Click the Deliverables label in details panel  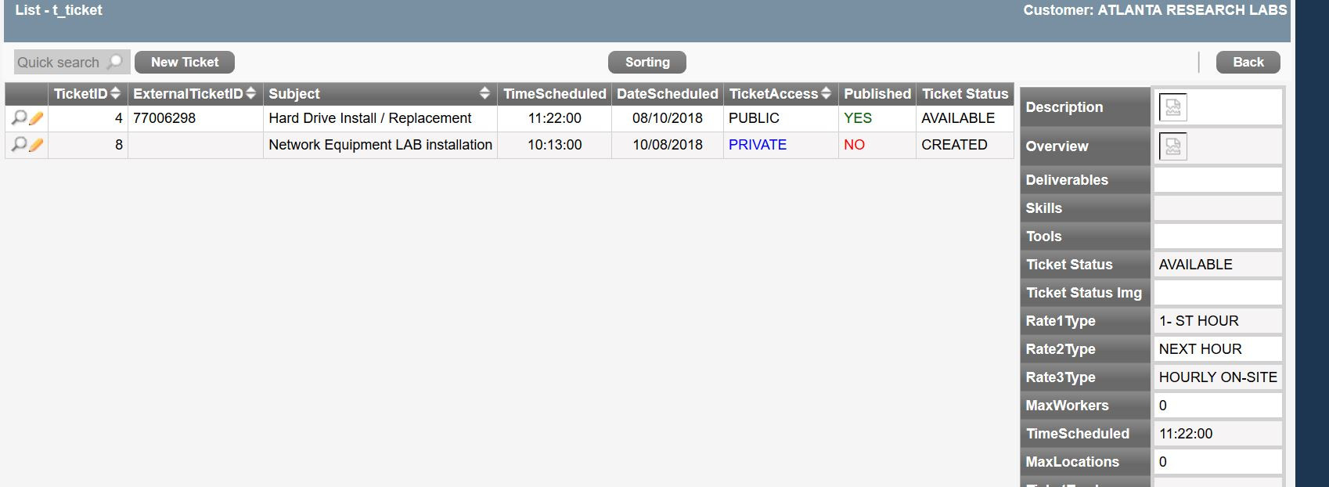click(1067, 180)
